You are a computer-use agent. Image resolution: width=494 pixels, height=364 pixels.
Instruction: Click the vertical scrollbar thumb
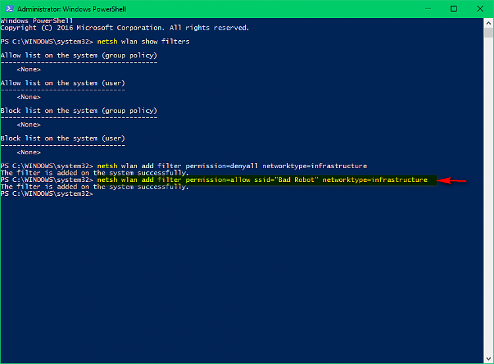(x=488, y=32)
